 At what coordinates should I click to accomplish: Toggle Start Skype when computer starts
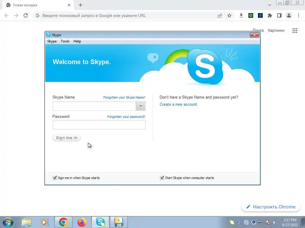pos(162,178)
